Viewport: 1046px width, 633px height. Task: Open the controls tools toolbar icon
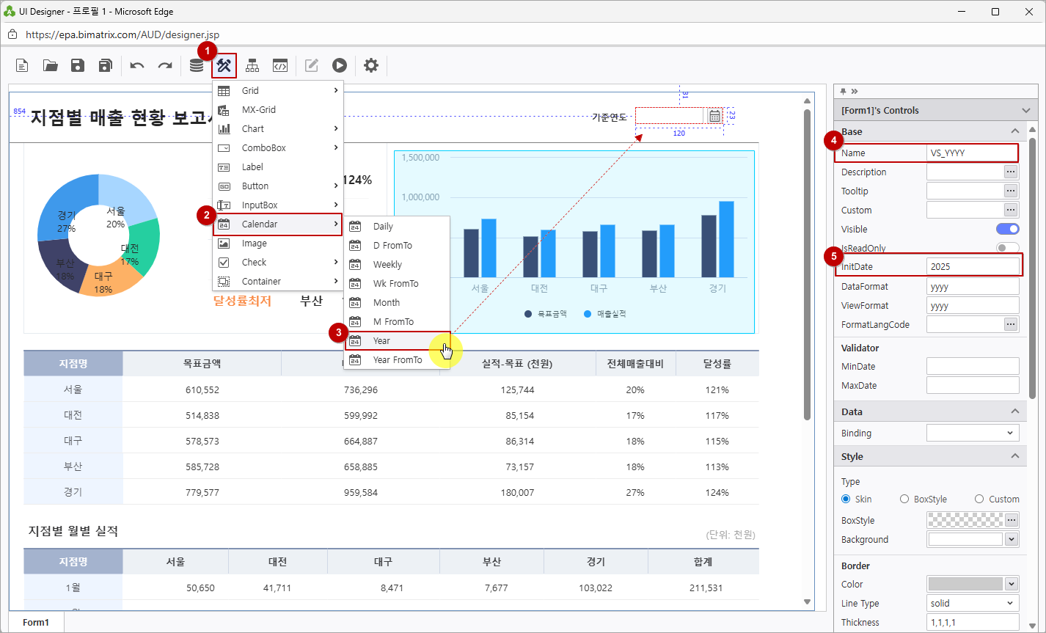[x=224, y=65]
